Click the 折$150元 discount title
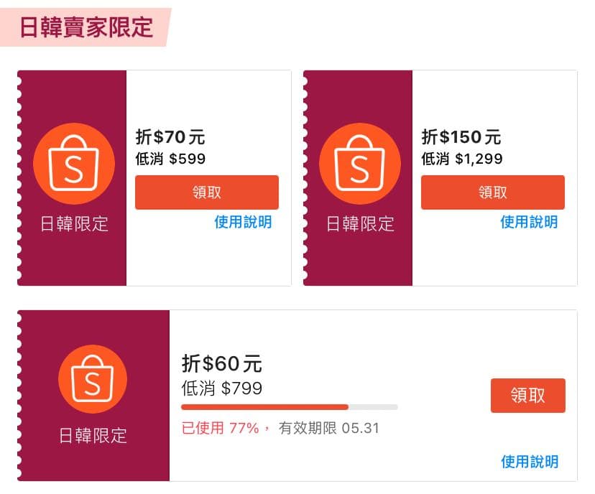 click(x=461, y=136)
